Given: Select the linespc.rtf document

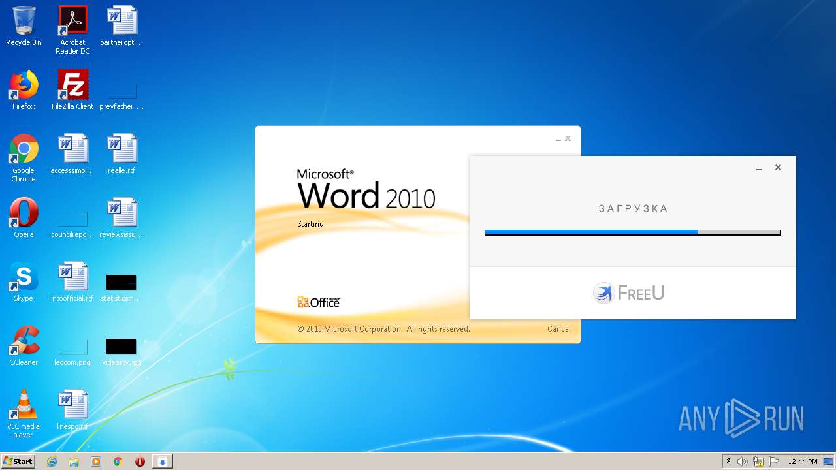Looking at the screenshot, I should [x=72, y=410].
